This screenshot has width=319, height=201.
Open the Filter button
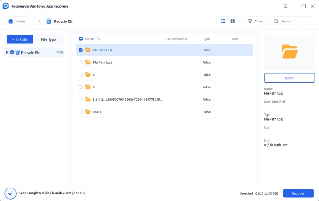click(255, 21)
